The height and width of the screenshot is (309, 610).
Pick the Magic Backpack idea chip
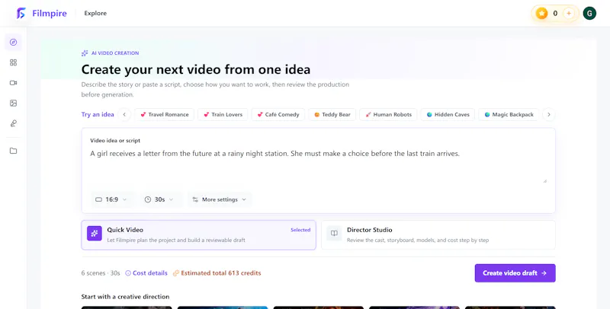[509, 114]
